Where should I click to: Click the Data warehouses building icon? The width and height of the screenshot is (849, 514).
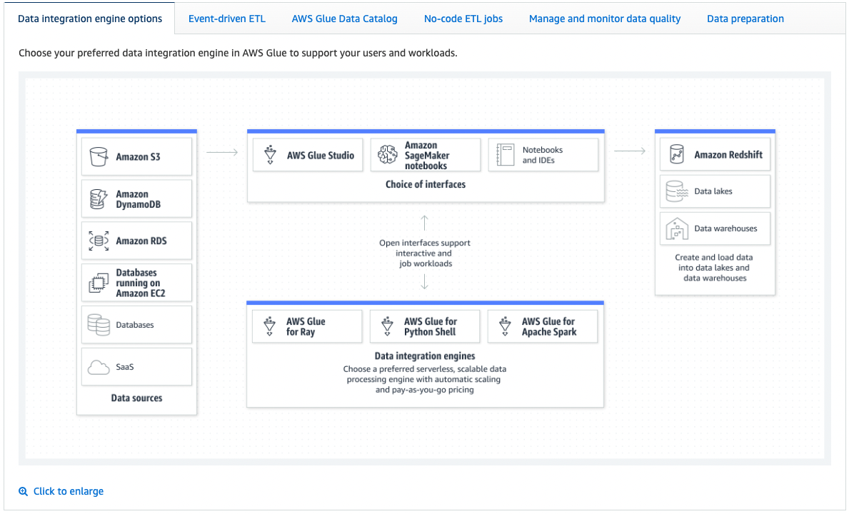[677, 229]
